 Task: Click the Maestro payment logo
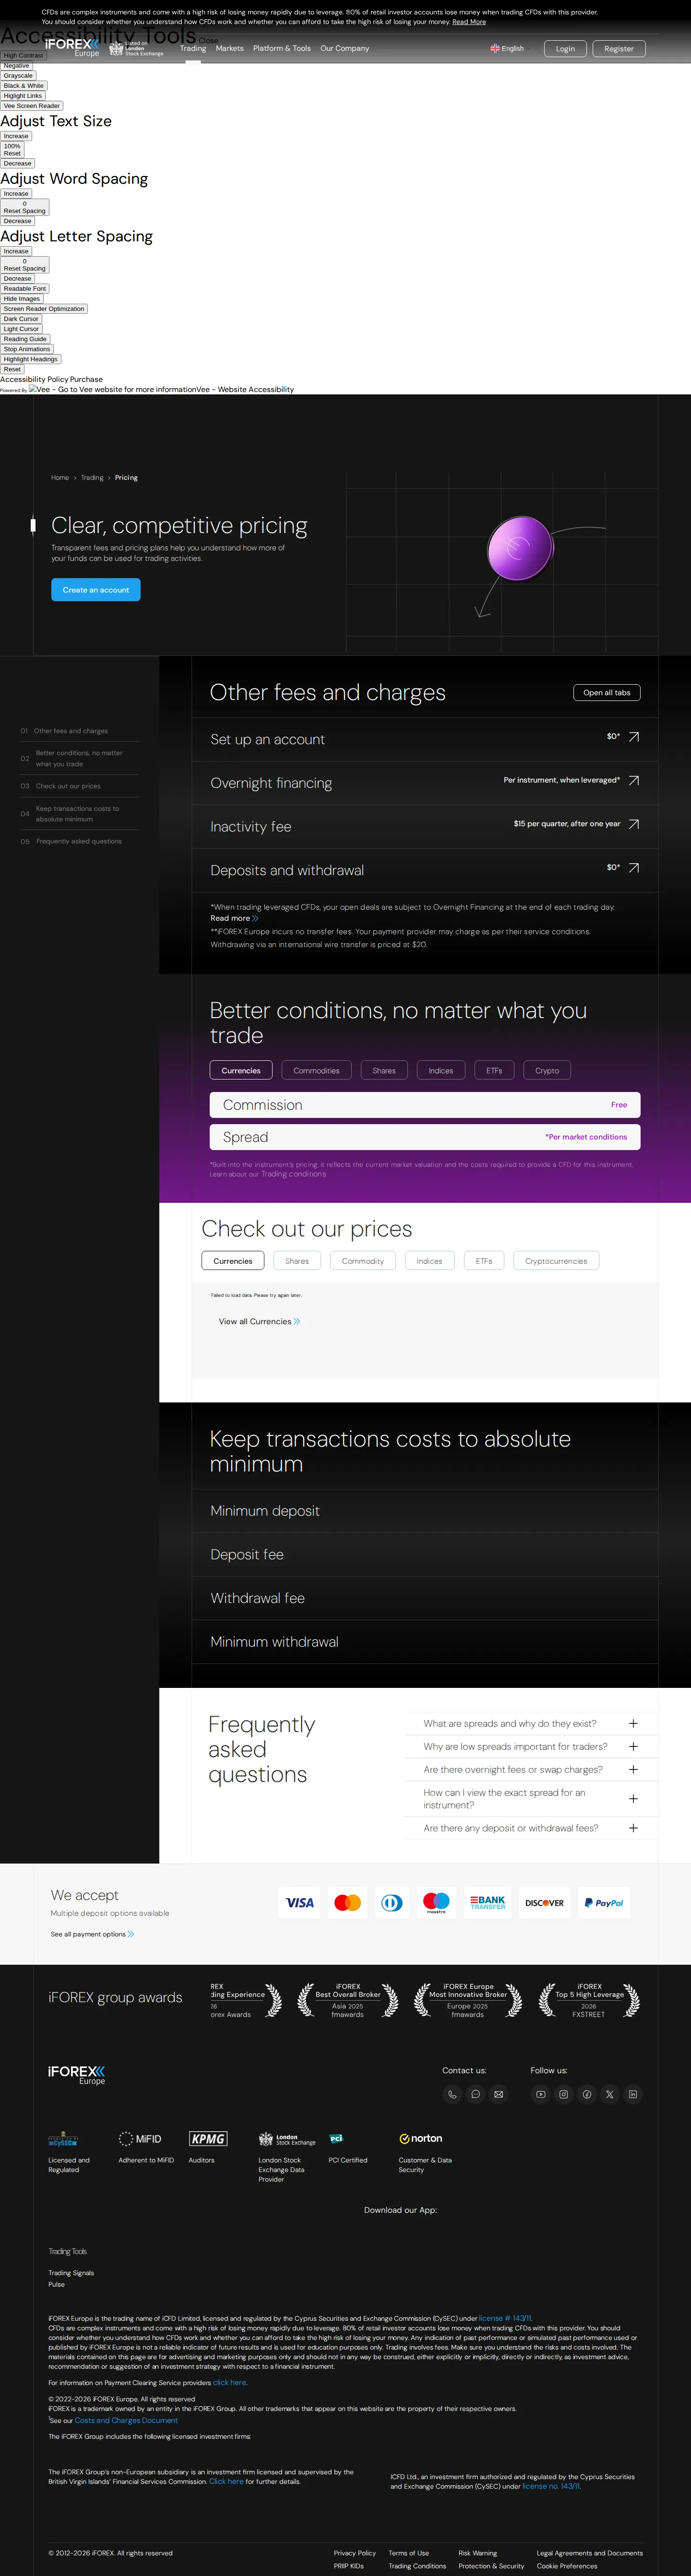coord(436,1903)
